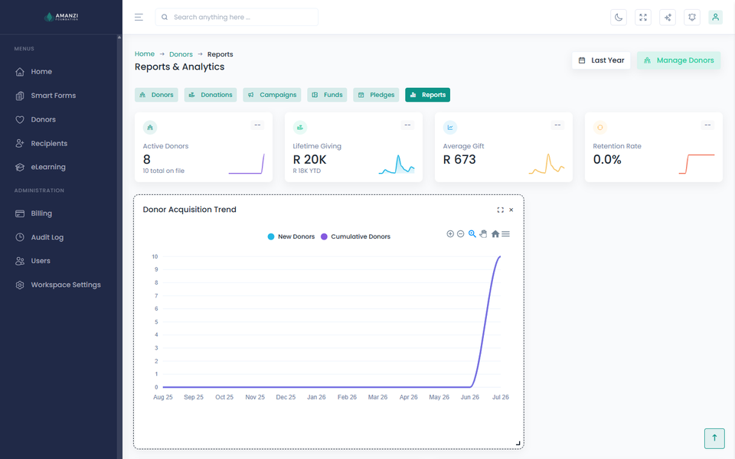Open the Average Gift card options badge
Viewport: 735px width, 459px height.
[557, 125]
